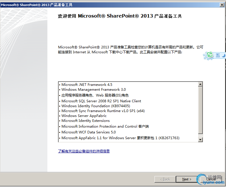Select the 应用程序服务器角色、Web 服务器(IIS)角色 row
The width and height of the screenshot is (226, 187).
tap(94, 95)
